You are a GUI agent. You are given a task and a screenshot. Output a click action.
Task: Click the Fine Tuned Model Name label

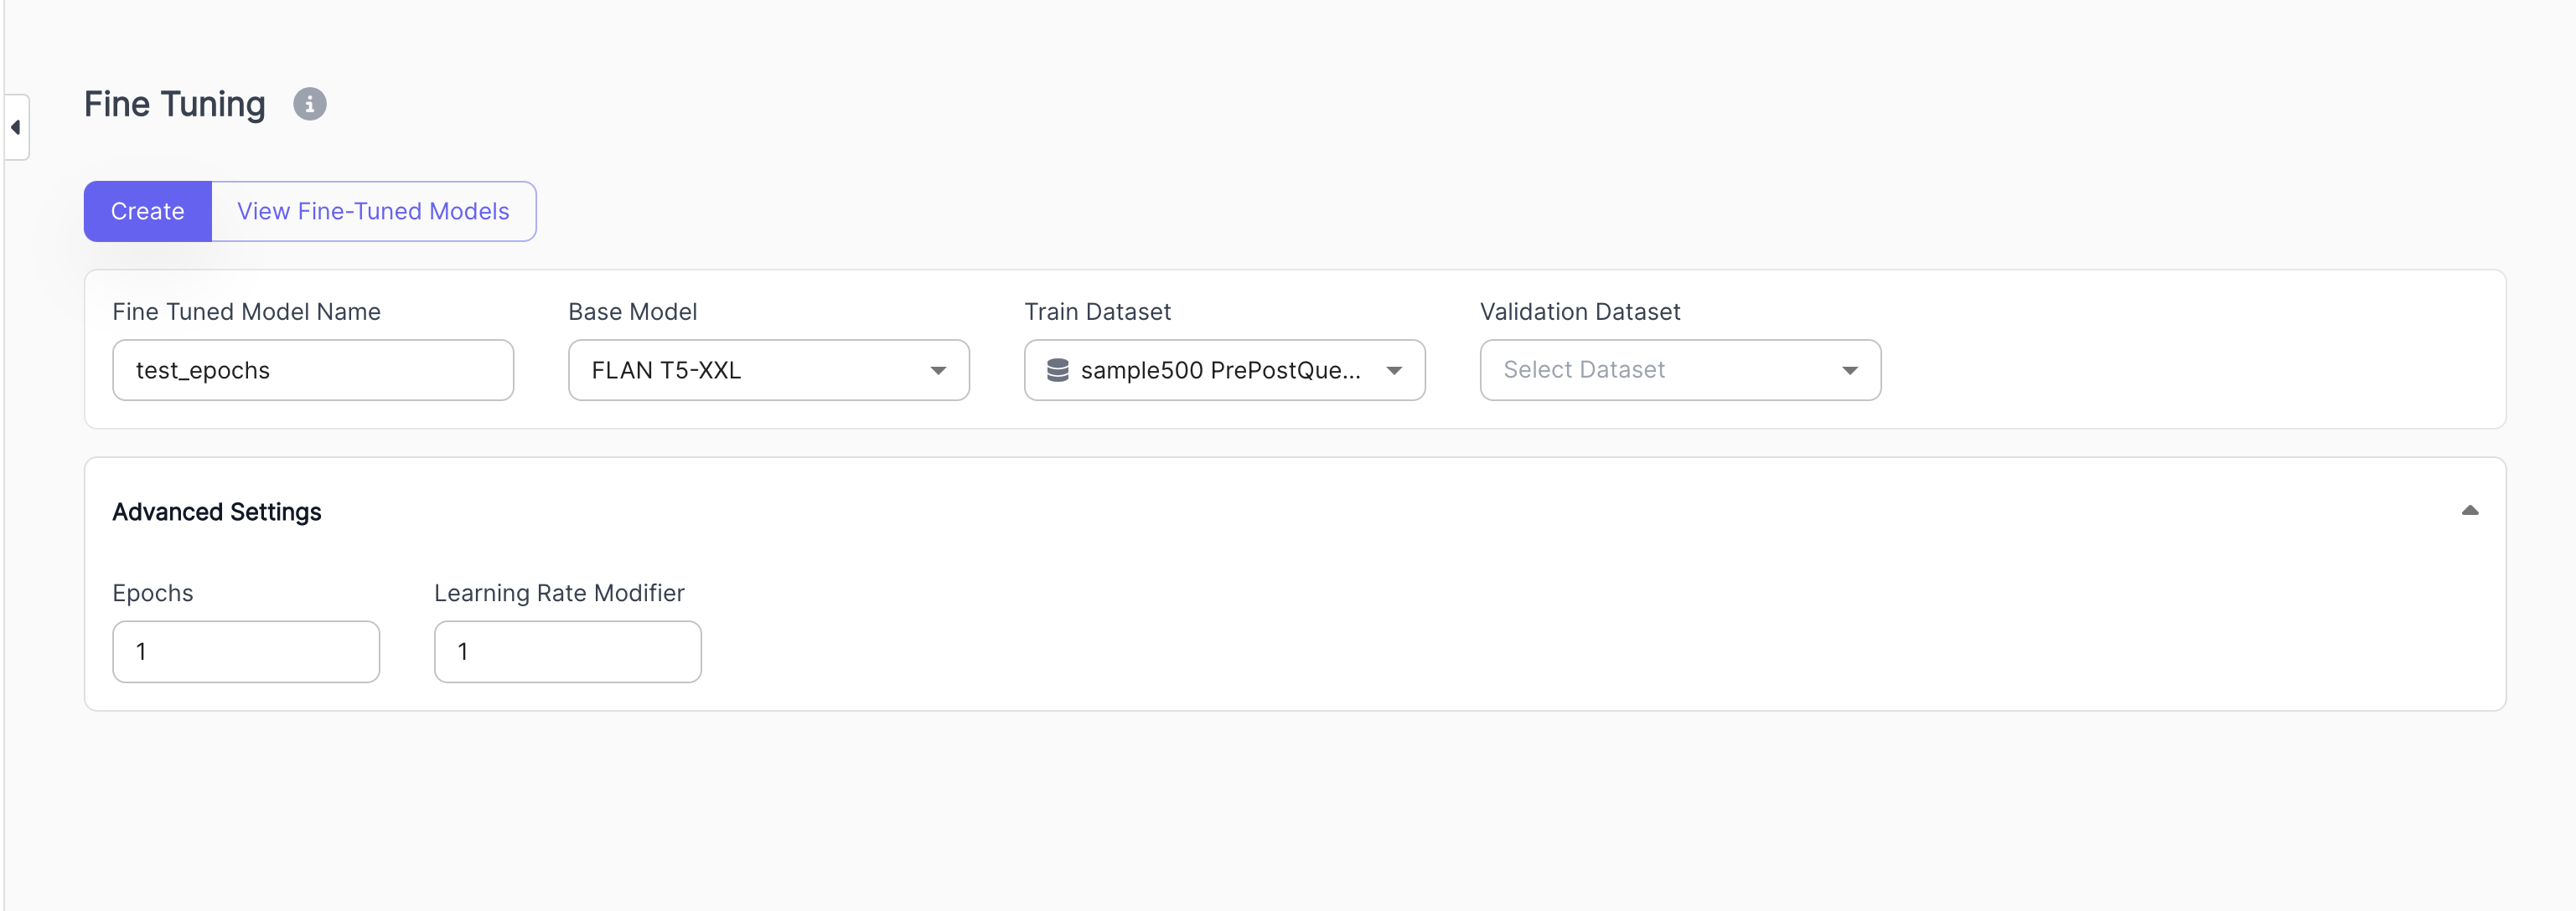coord(246,311)
